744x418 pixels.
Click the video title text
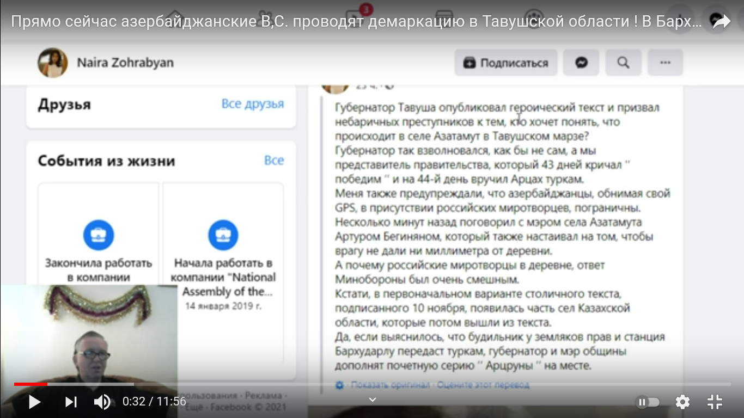click(x=357, y=22)
